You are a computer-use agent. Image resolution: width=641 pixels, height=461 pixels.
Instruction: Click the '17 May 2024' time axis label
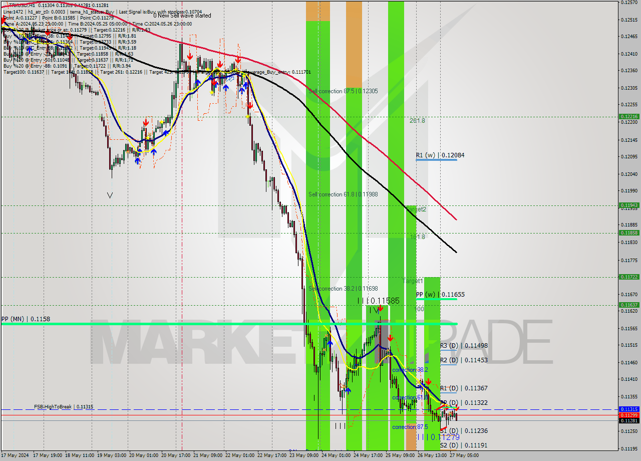coord(16,455)
